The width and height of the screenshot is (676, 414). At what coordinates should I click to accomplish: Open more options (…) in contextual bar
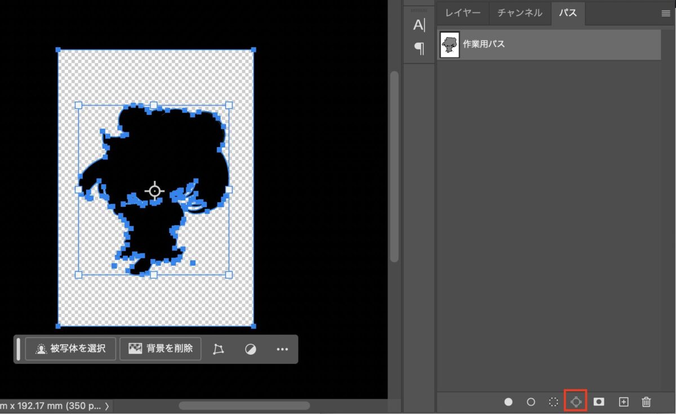(282, 349)
